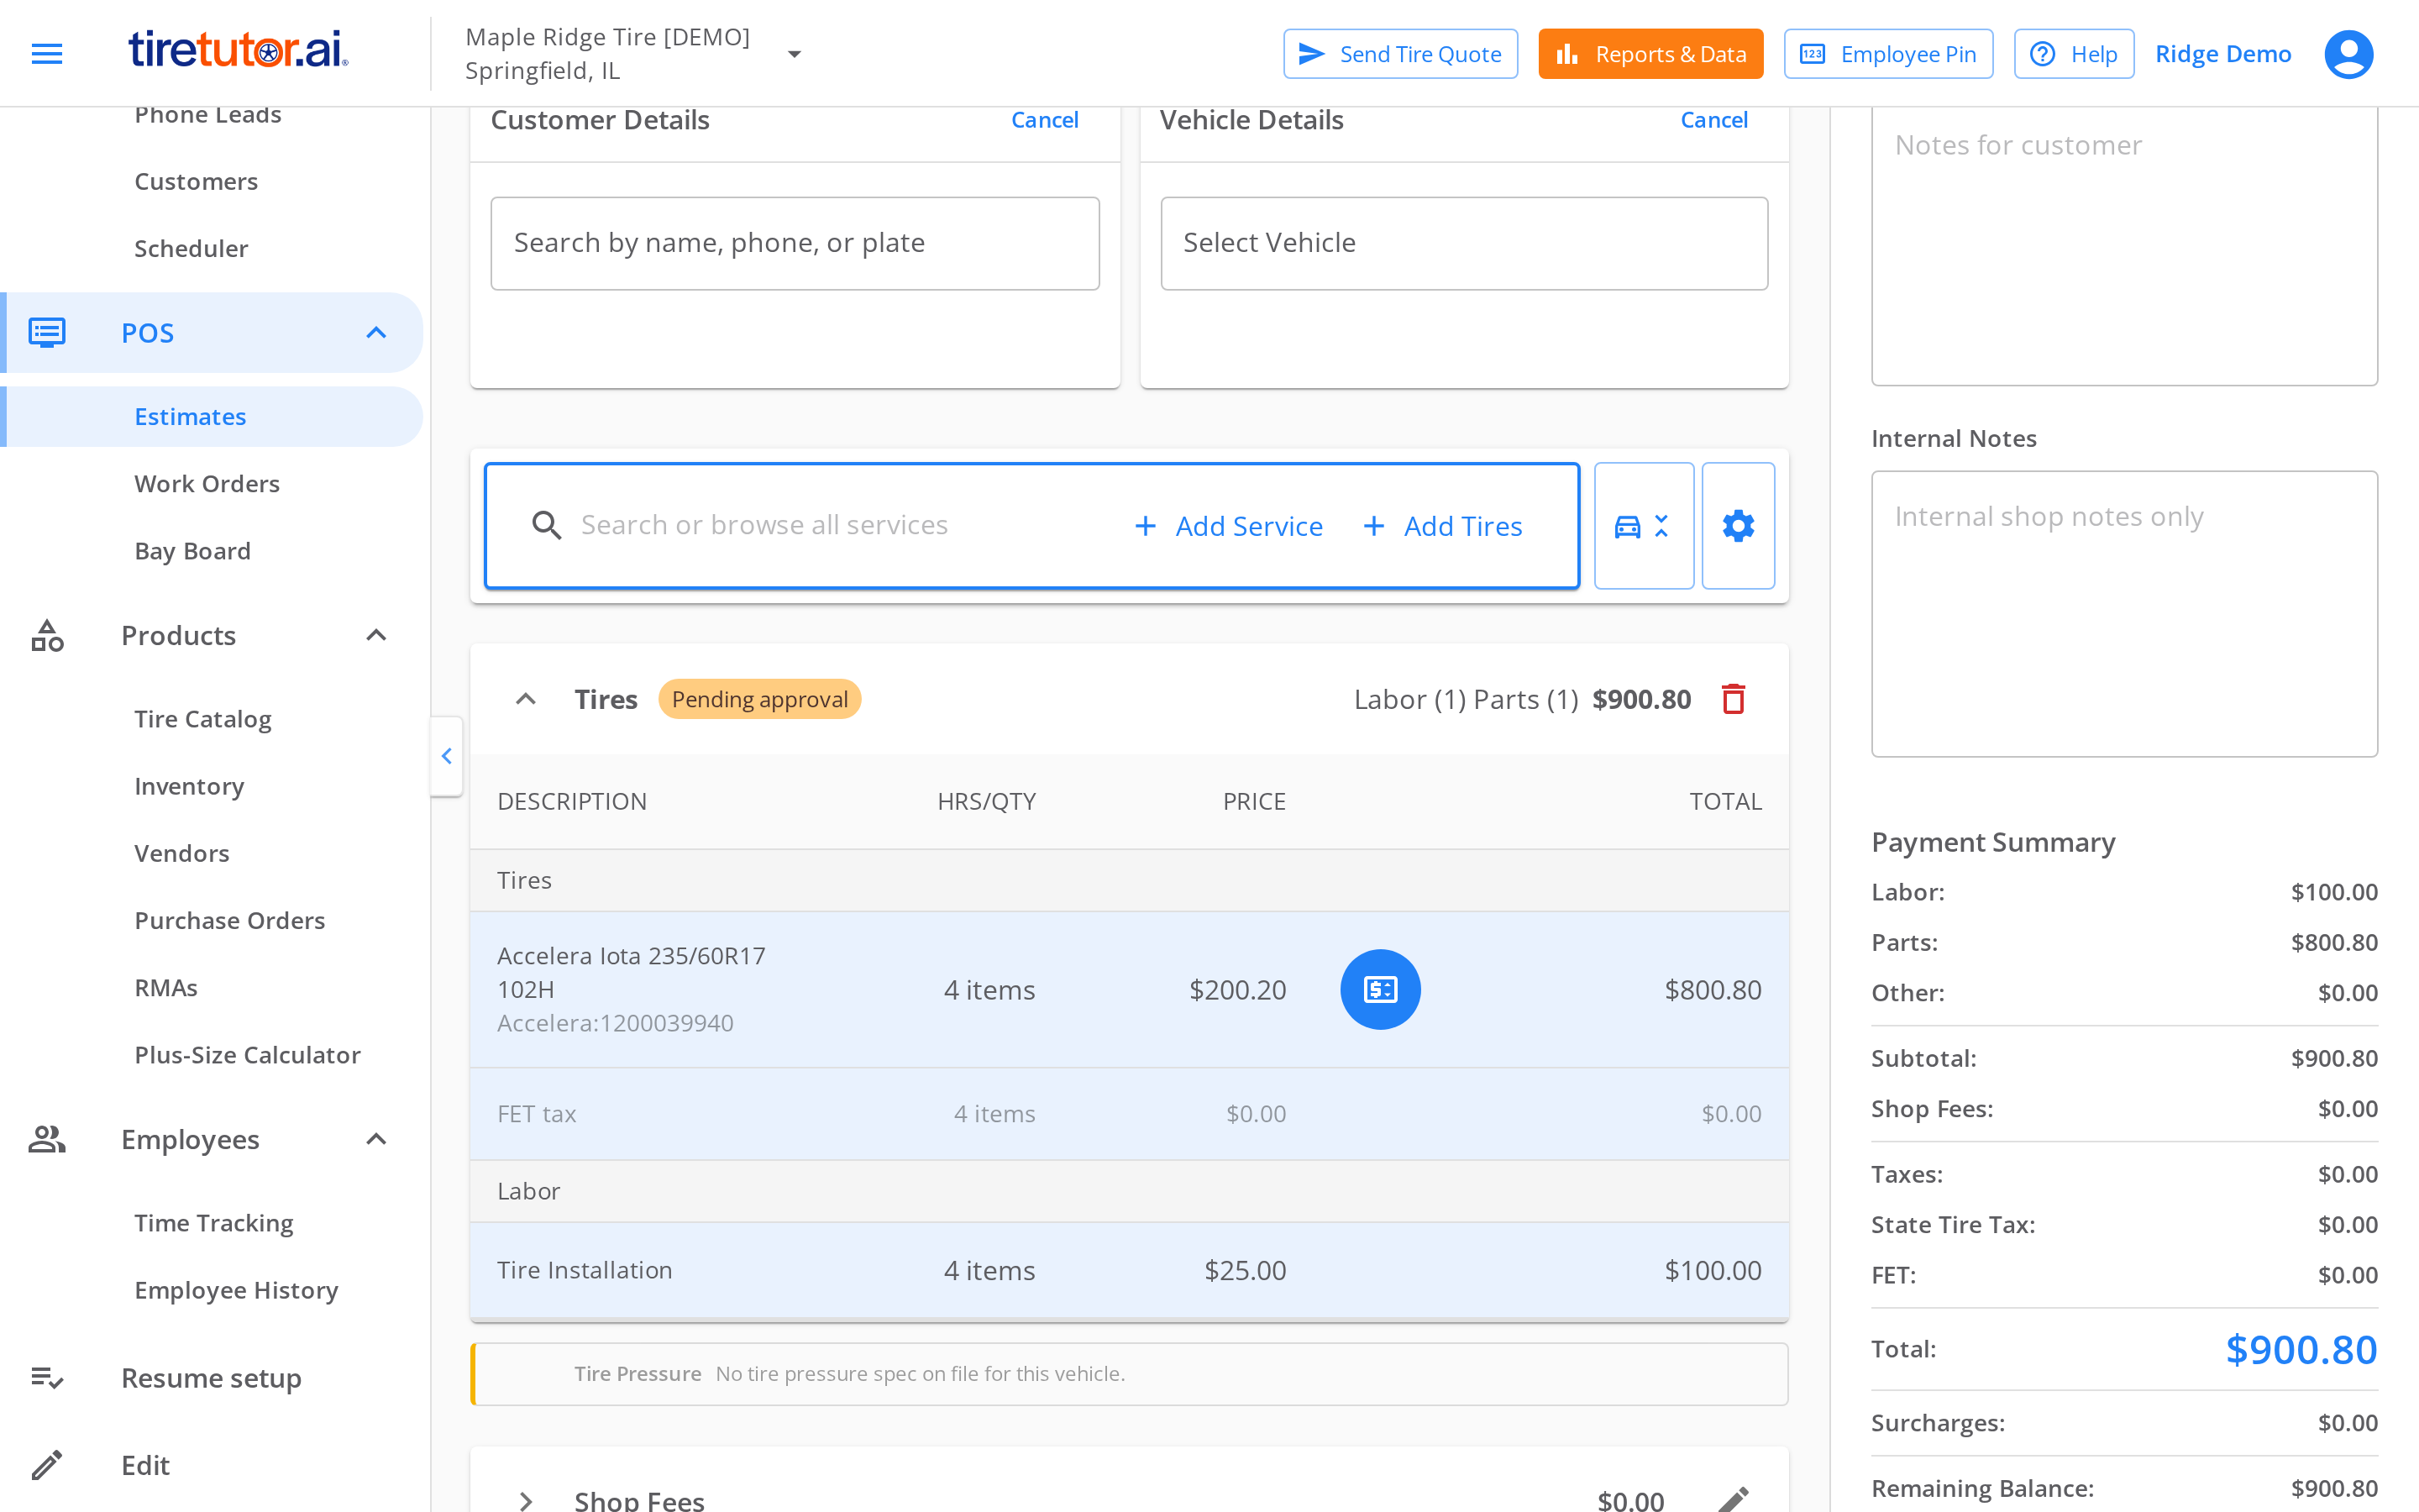Open Inventory page

(x=189, y=786)
